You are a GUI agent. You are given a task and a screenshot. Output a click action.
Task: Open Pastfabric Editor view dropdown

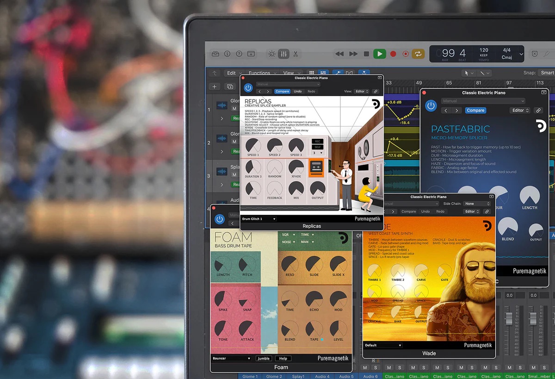pyautogui.click(x=520, y=111)
